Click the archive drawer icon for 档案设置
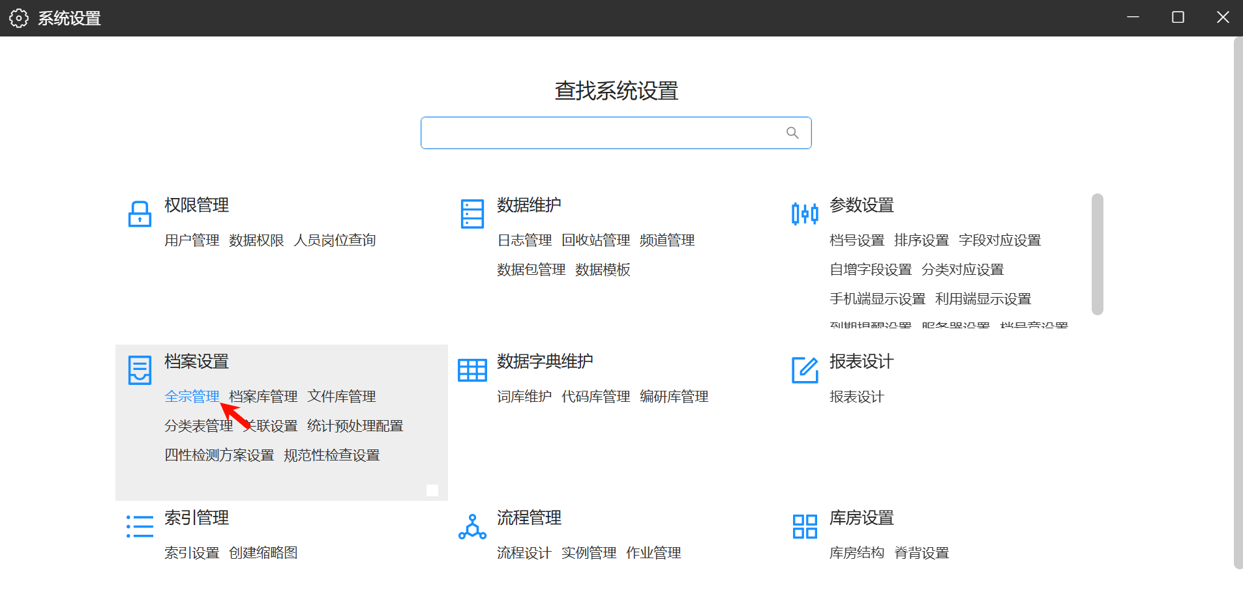The width and height of the screenshot is (1243, 609). [140, 370]
